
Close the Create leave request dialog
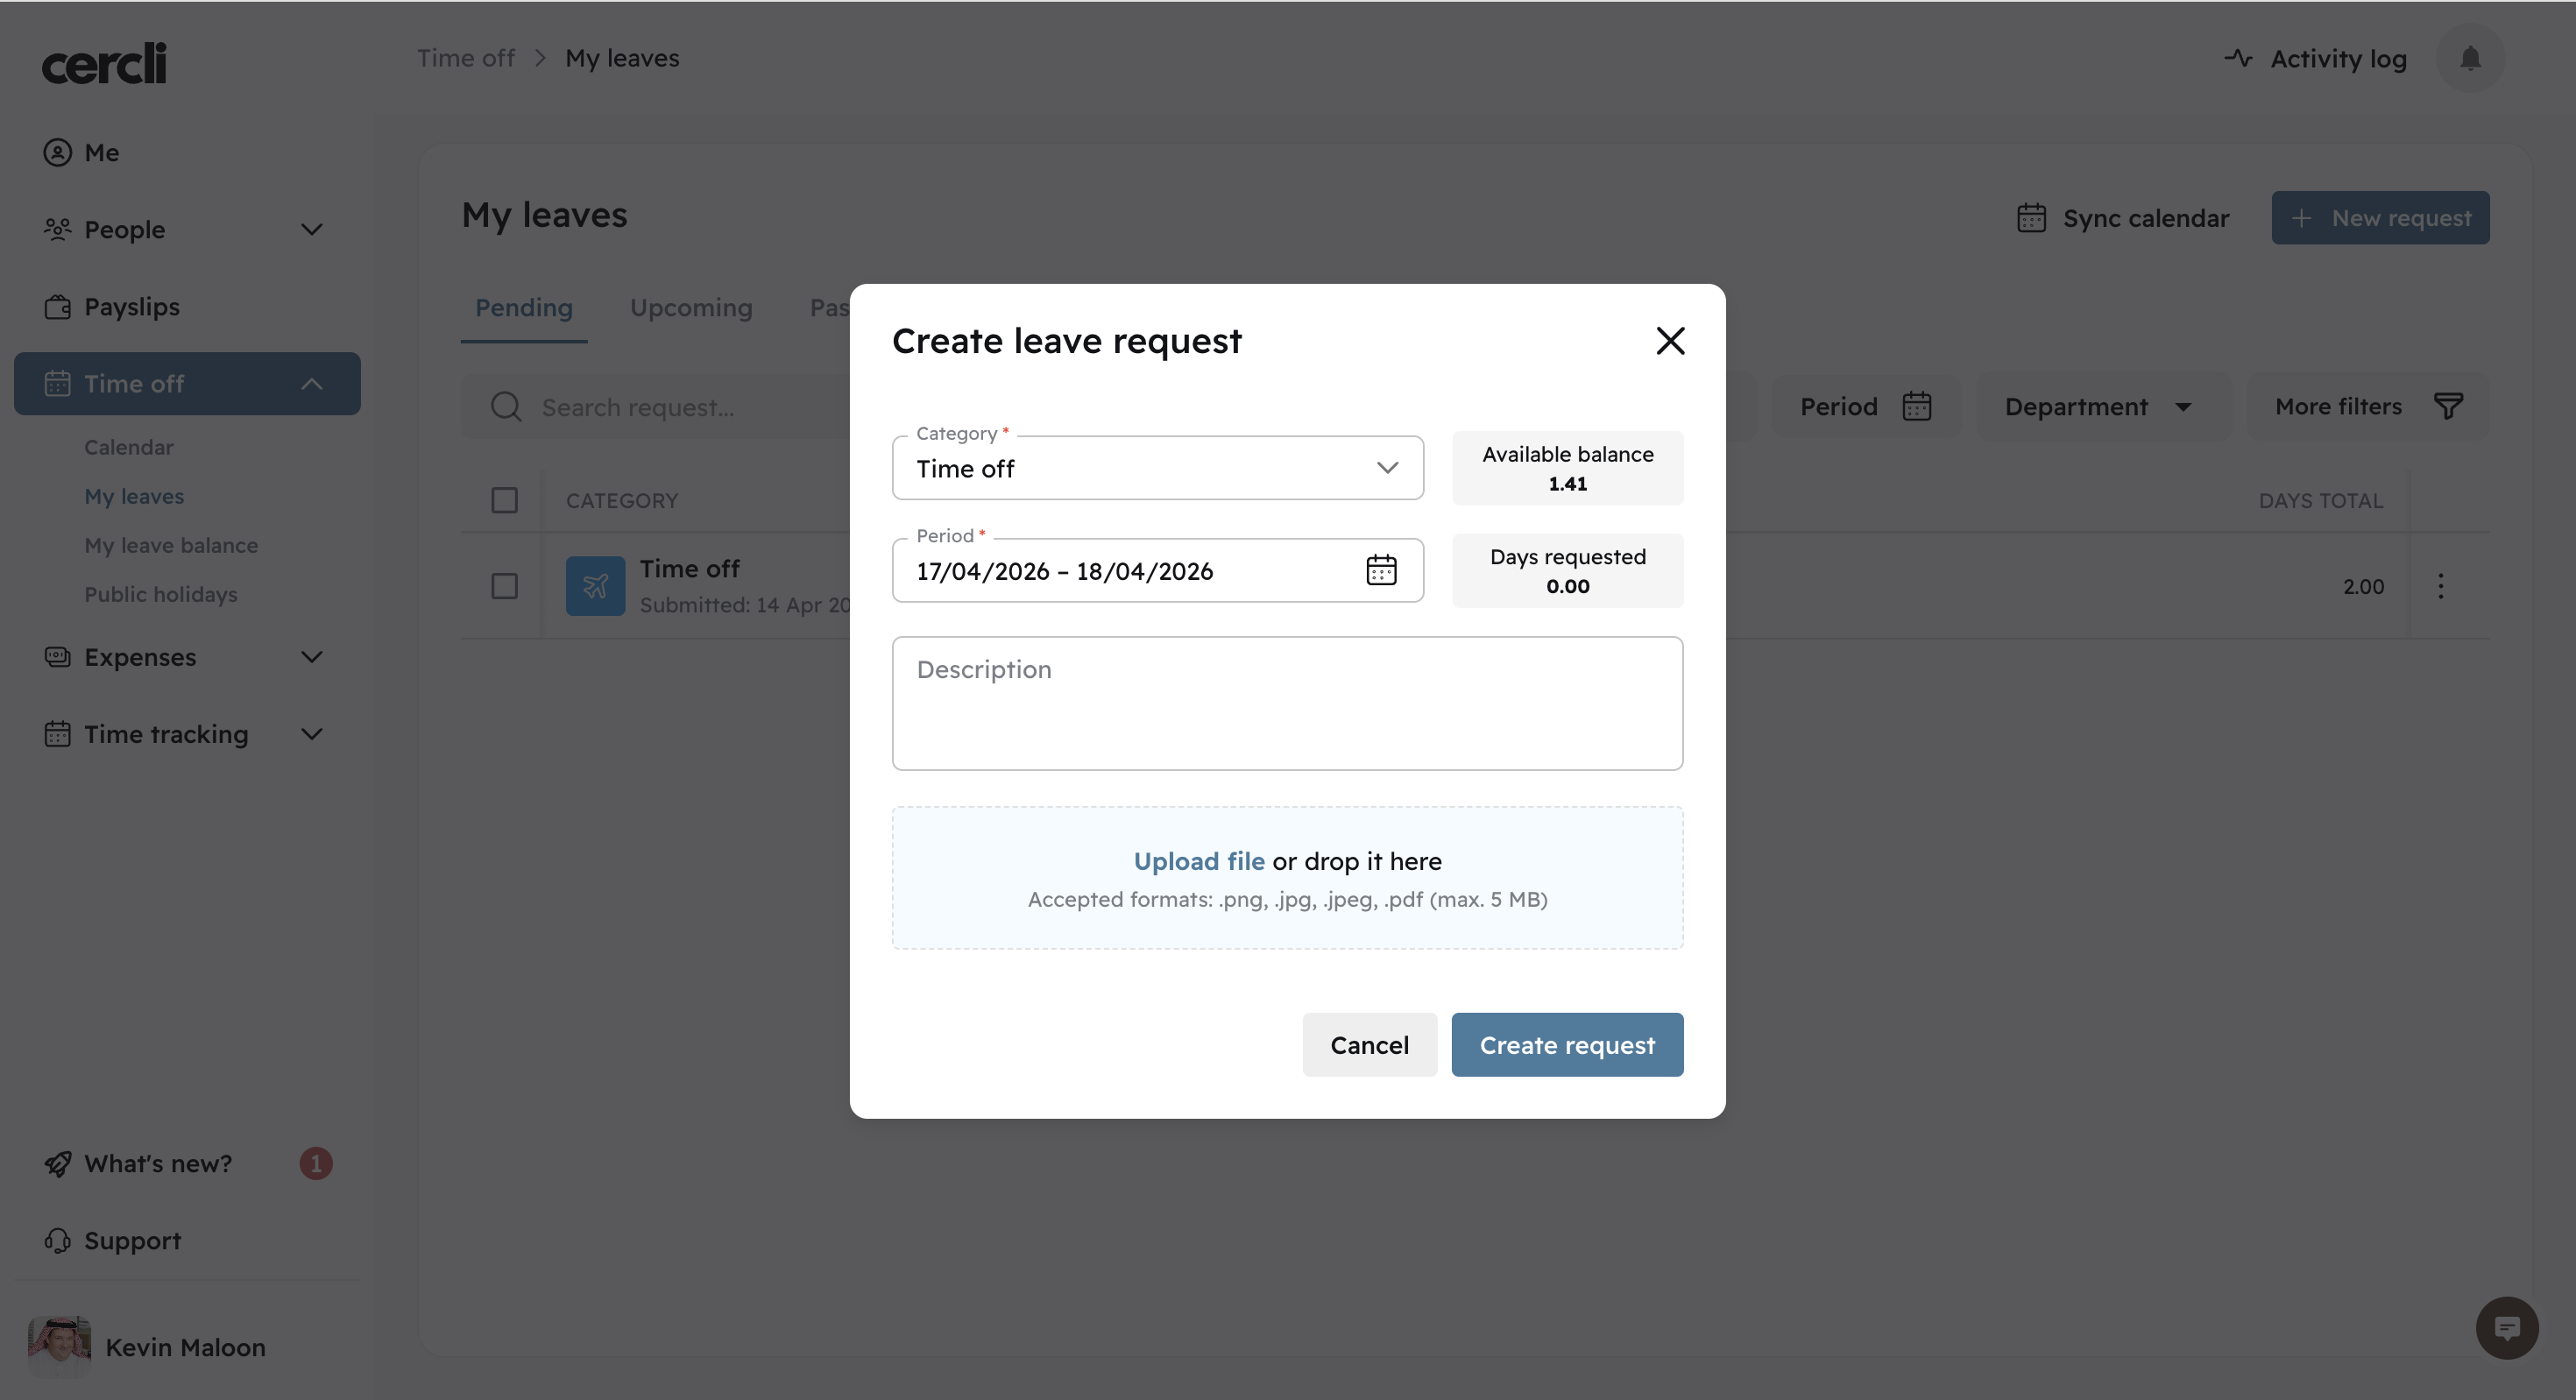[1670, 341]
